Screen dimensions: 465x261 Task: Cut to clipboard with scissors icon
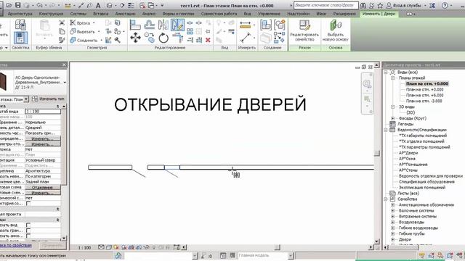pyautogui.click(x=62, y=22)
